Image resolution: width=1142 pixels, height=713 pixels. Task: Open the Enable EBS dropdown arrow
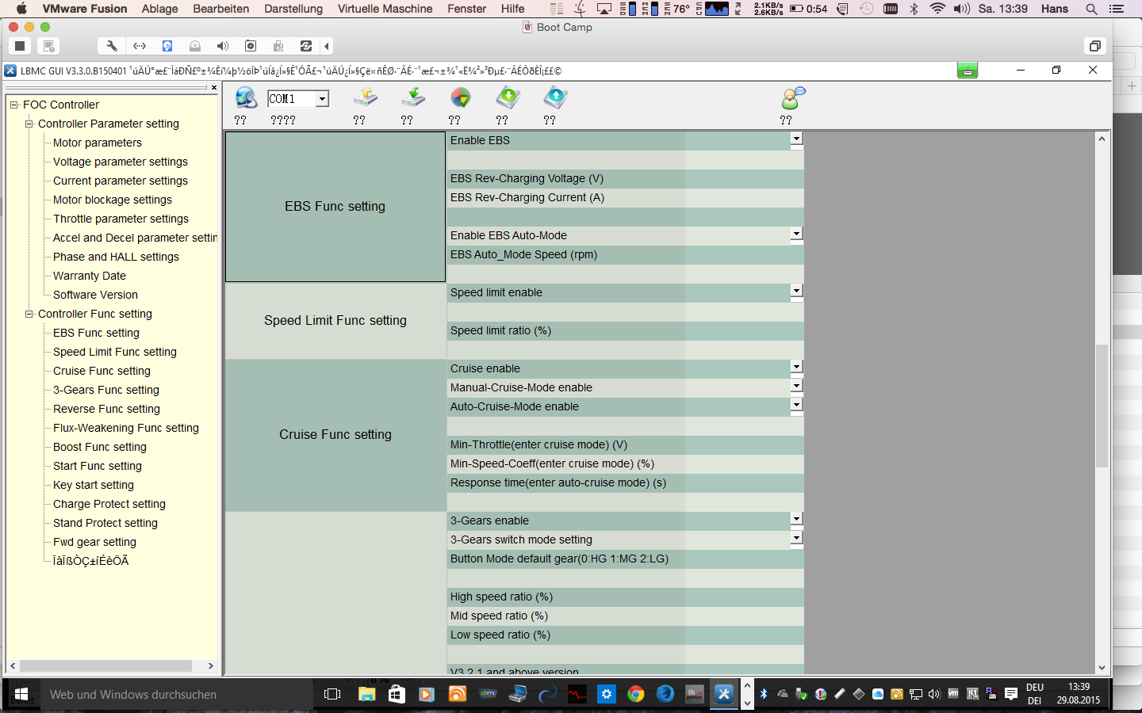796,139
